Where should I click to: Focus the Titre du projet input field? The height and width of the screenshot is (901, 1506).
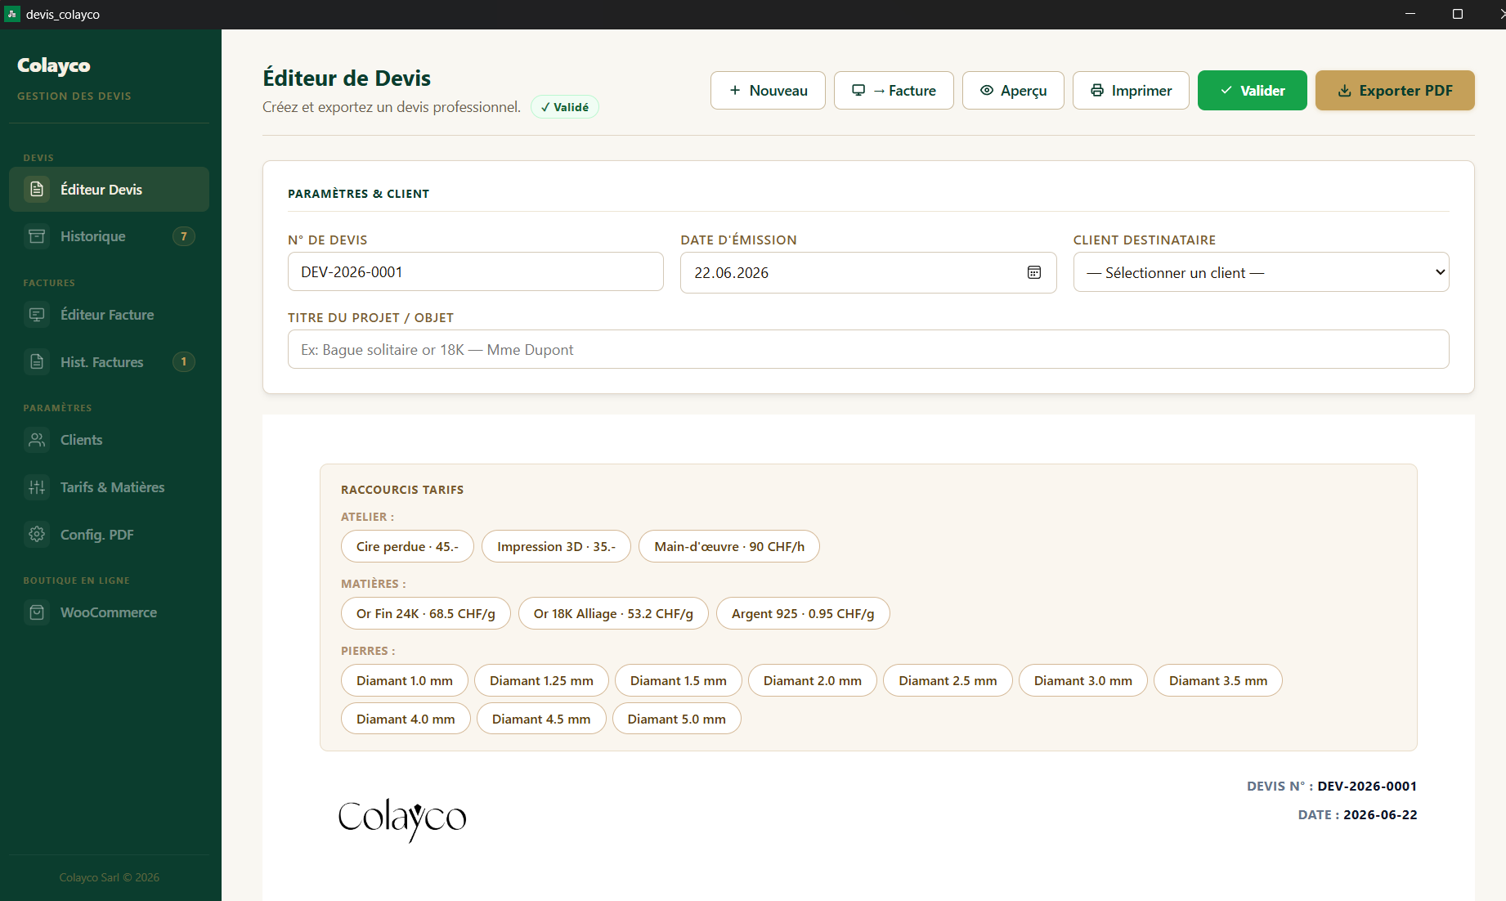tap(868, 349)
